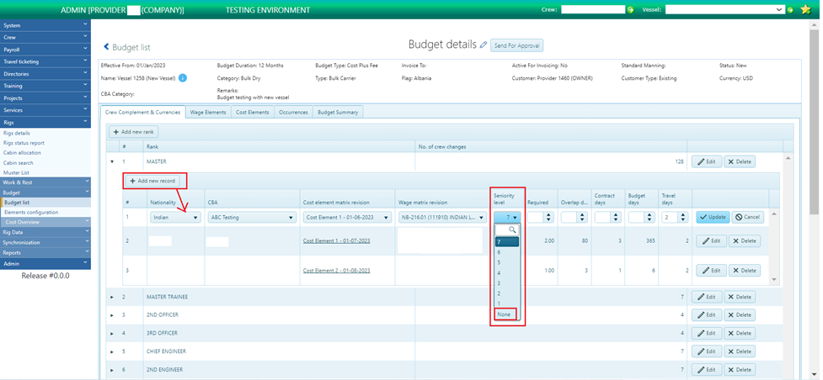Switch to the Wage Elements tab
Screen dimensions: 823x380
tap(207, 112)
